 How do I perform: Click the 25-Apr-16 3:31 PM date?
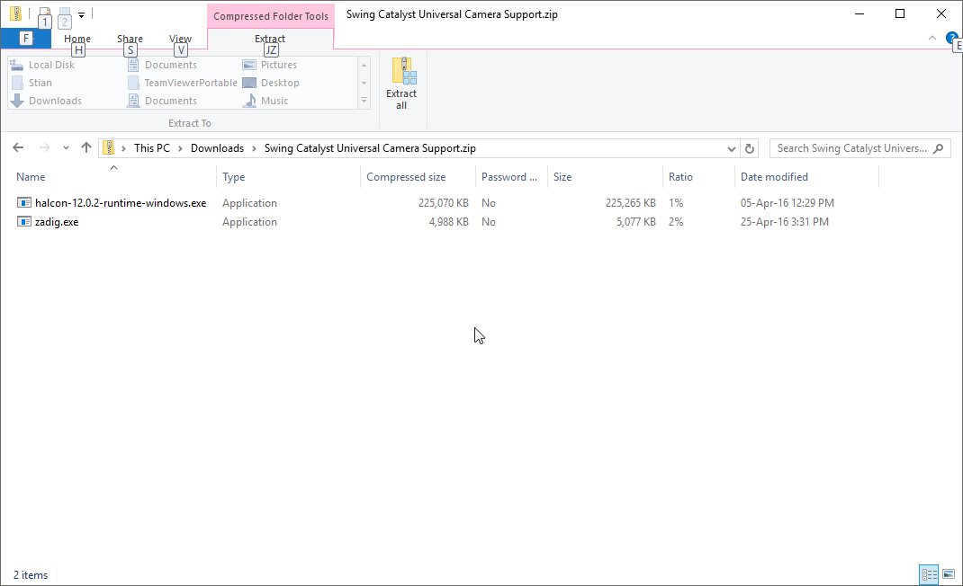click(x=784, y=222)
